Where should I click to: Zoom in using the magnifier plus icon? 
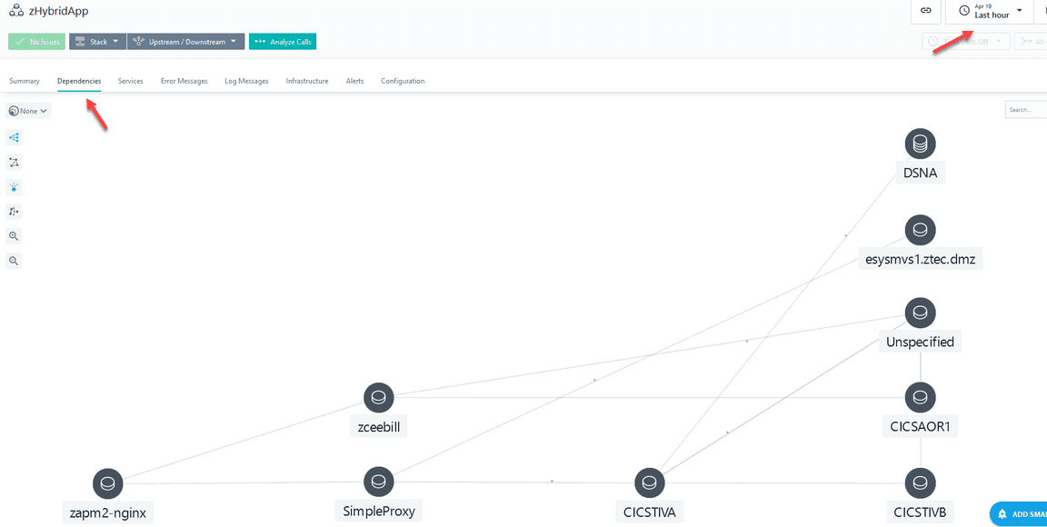tap(14, 235)
